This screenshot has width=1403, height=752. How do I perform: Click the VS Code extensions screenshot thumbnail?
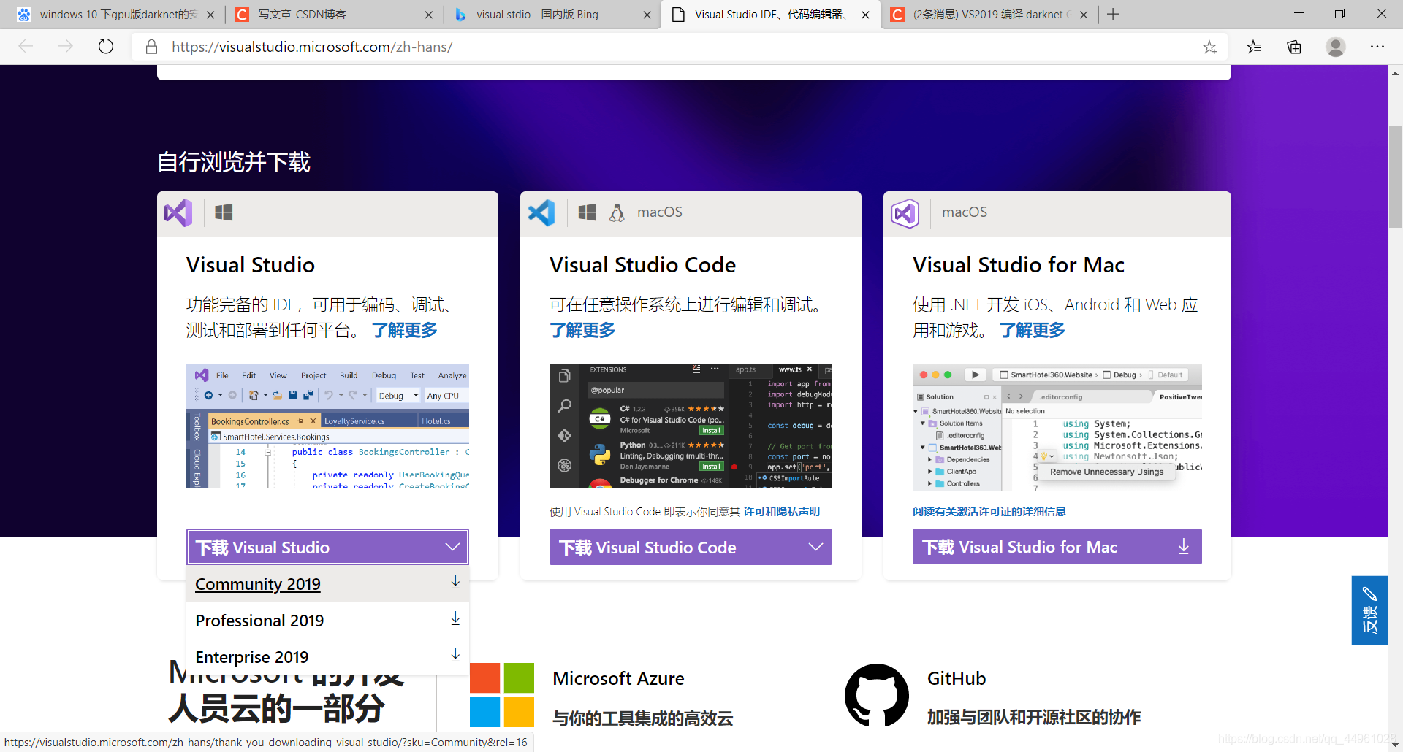(x=691, y=426)
